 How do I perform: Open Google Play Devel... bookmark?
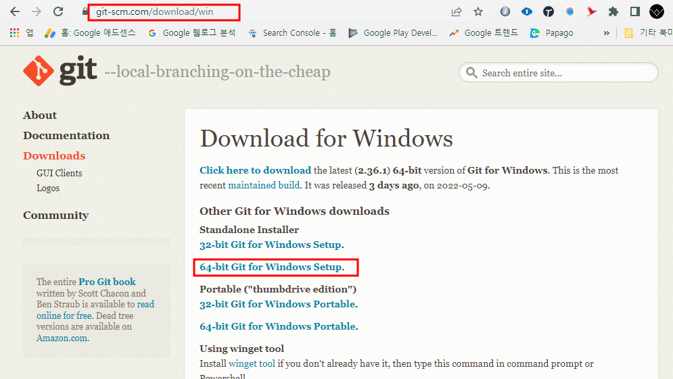[x=393, y=33]
